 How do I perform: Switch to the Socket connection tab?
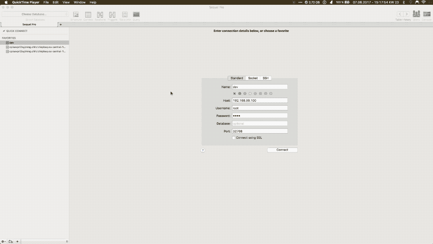click(x=253, y=78)
